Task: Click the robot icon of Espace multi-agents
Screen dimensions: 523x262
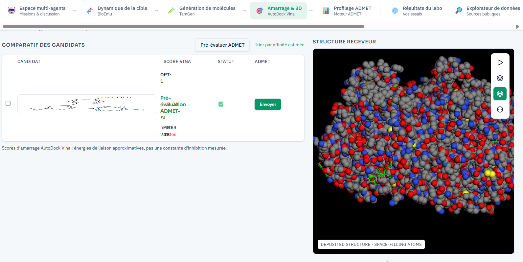Action: (11, 11)
